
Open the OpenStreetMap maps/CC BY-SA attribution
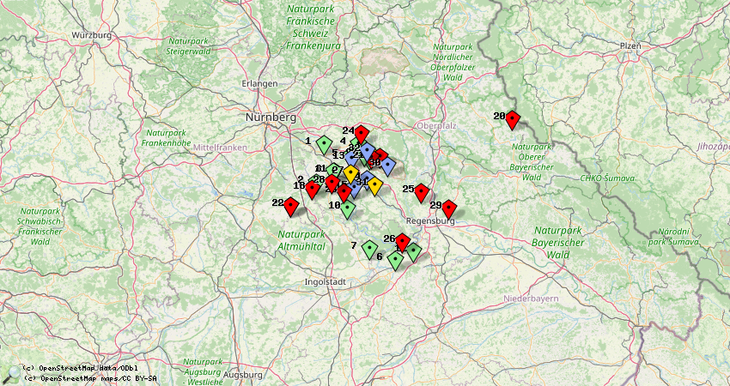(89, 377)
